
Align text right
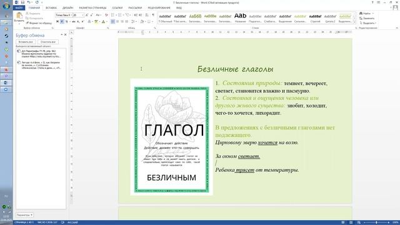click(x=122, y=22)
